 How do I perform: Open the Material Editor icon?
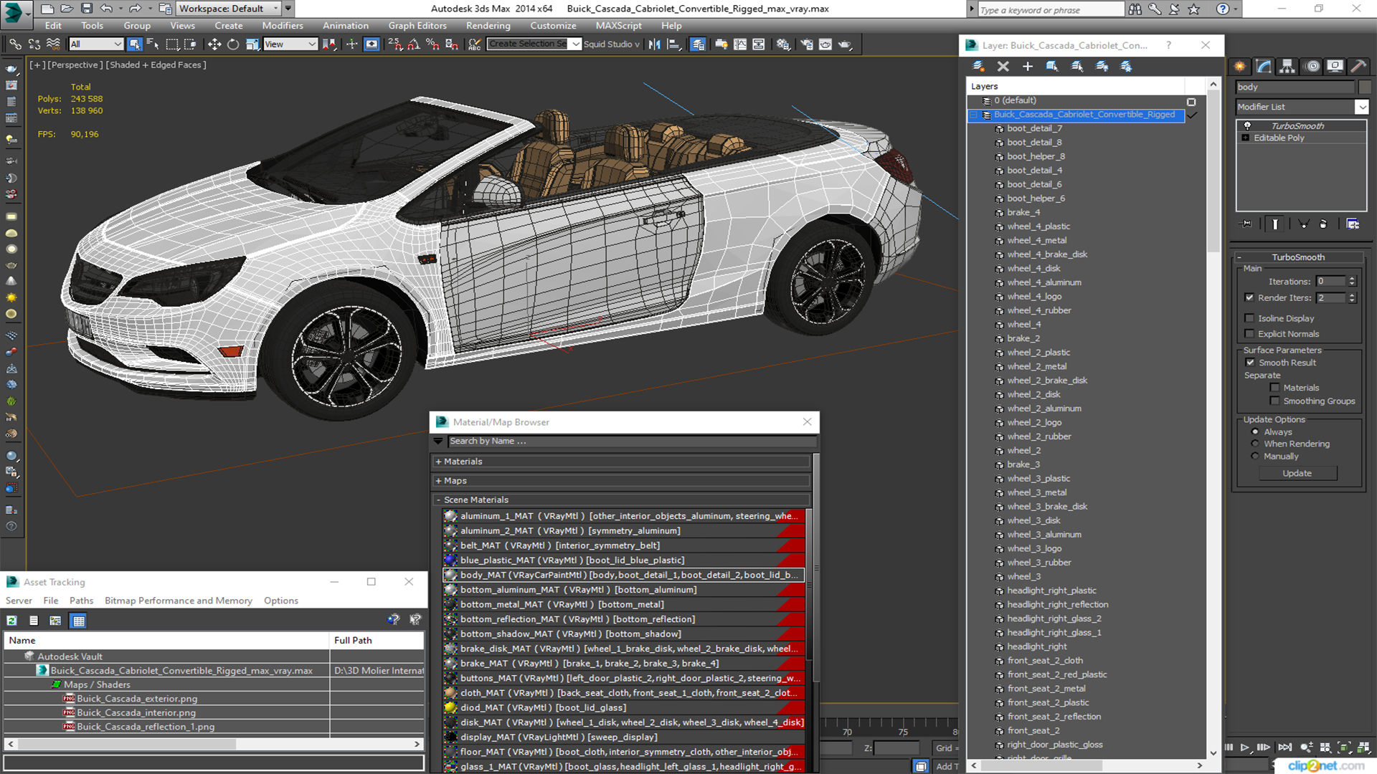[783, 44]
